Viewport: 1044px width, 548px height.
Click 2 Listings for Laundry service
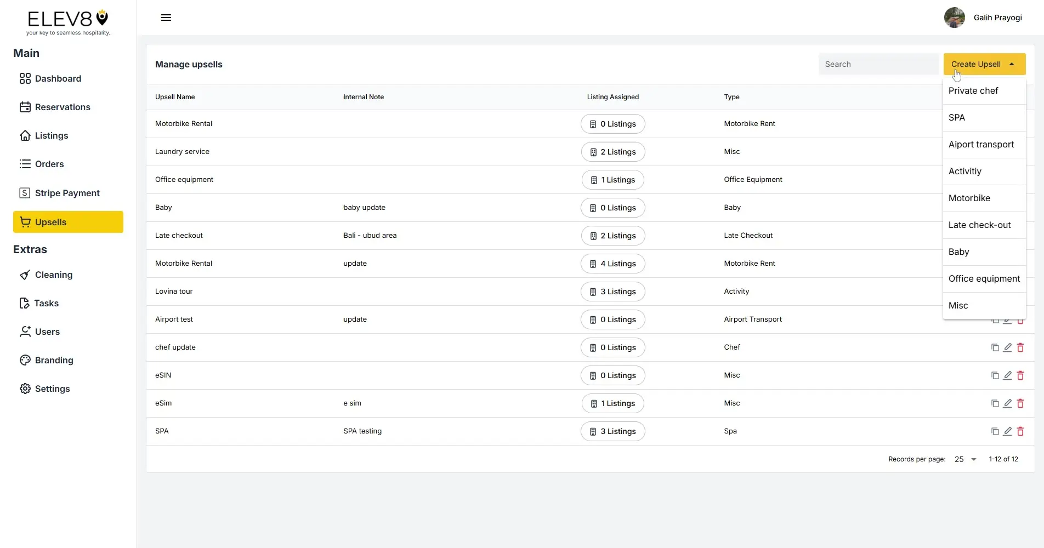point(612,152)
